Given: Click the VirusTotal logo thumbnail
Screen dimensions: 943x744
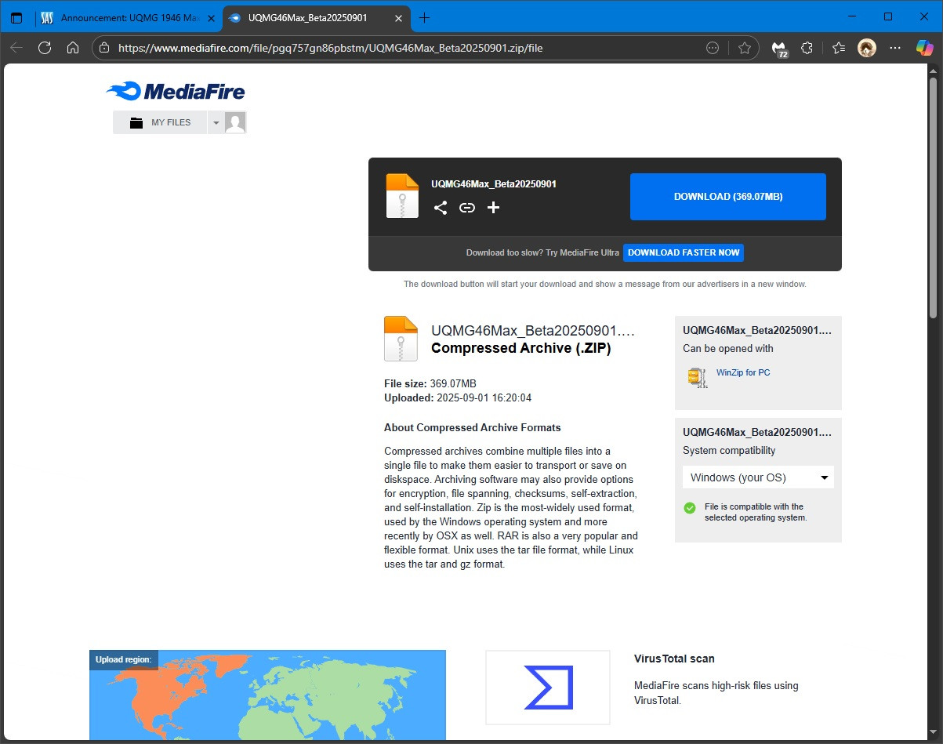Looking at the screenshot, I should (x=548, y=688).
